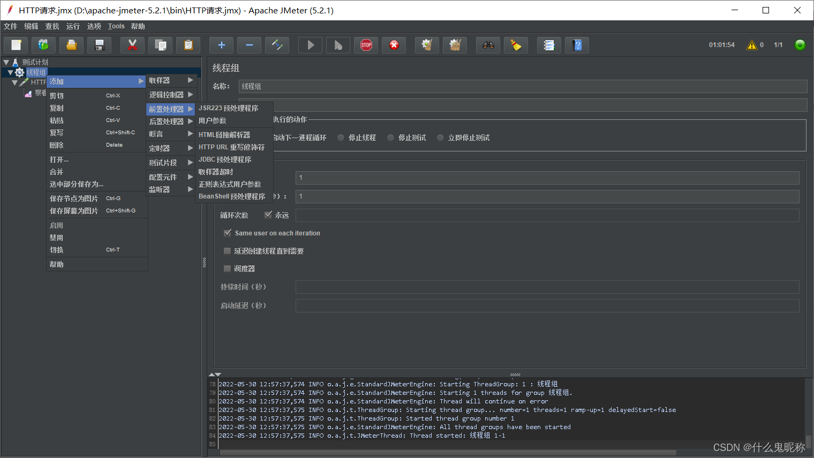Click the warning triangle log indicator
Screen dimensions: 814x458
pos(752,45)
